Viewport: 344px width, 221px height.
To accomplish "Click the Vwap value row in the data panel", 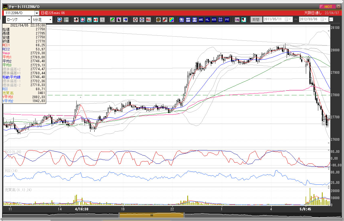I will point(24,53).
